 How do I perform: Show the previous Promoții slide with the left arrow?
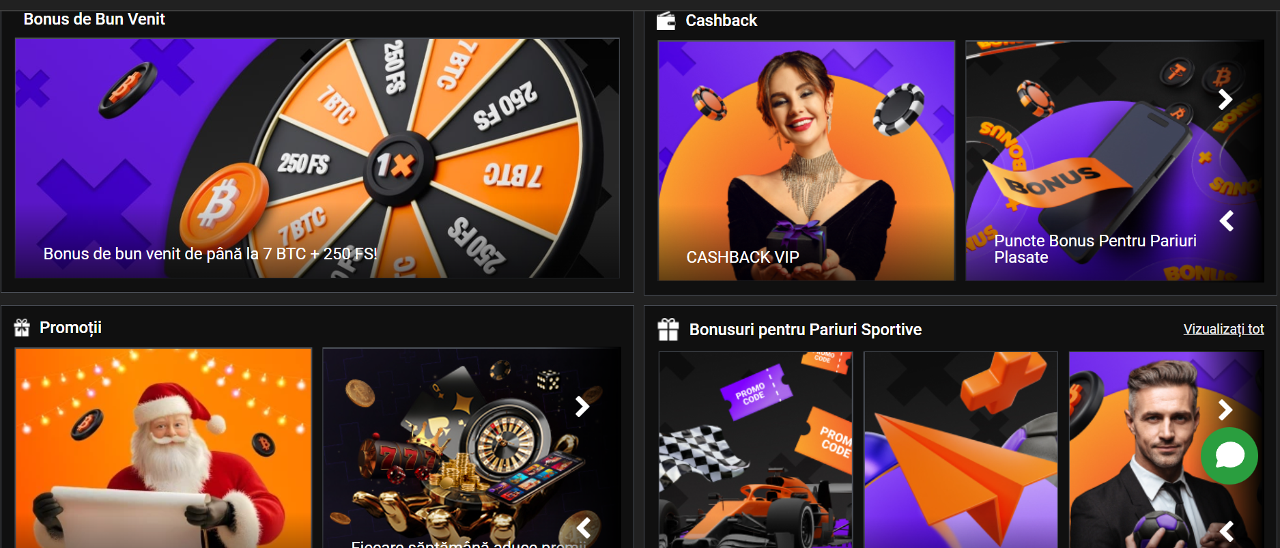pos(584,528)
